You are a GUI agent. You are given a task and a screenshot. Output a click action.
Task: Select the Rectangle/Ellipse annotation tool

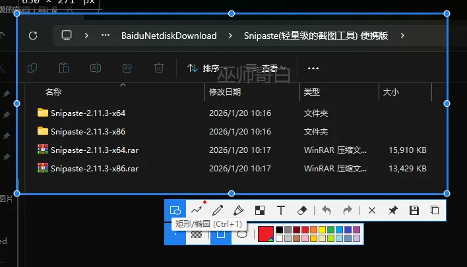(175, 210)
